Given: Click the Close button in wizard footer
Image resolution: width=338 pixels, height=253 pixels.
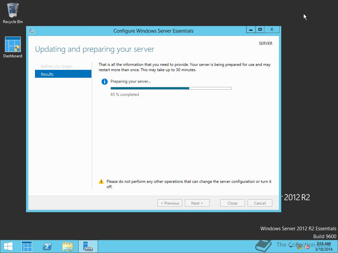Looking at the screenshot, I should [232, 203].
